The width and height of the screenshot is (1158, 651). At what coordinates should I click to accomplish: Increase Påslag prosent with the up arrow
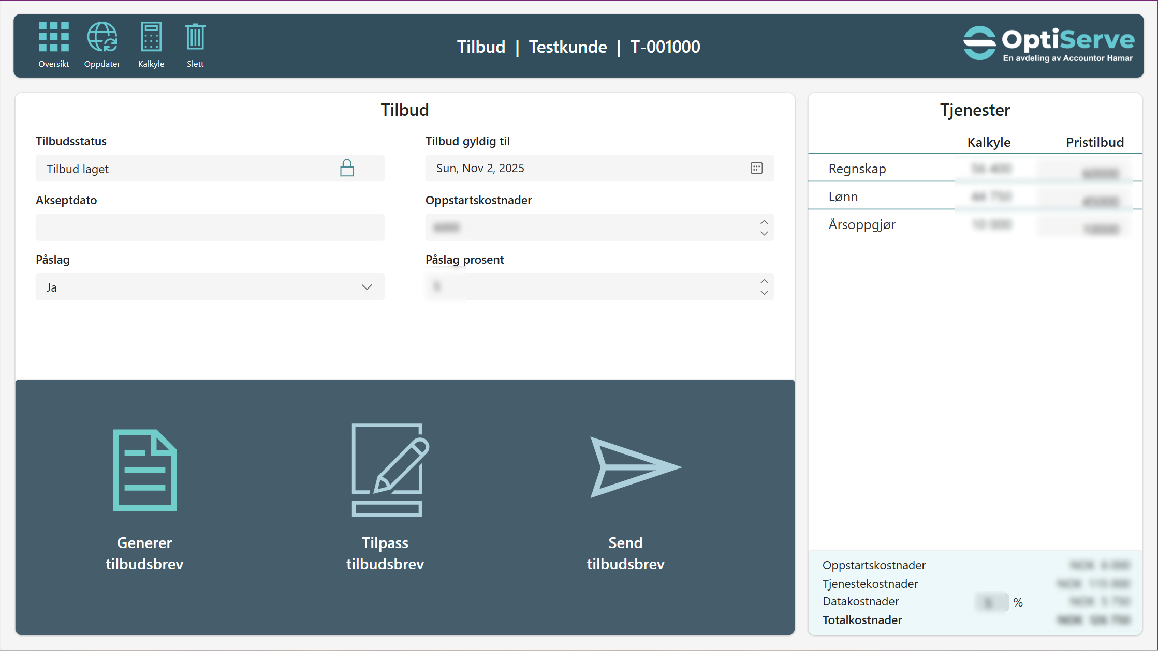[764, 281]
